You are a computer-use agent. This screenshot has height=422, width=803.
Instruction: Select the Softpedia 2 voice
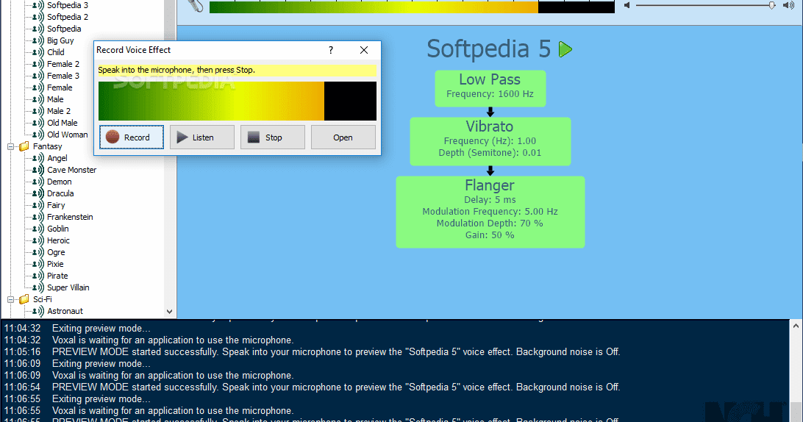pos(68,17)
